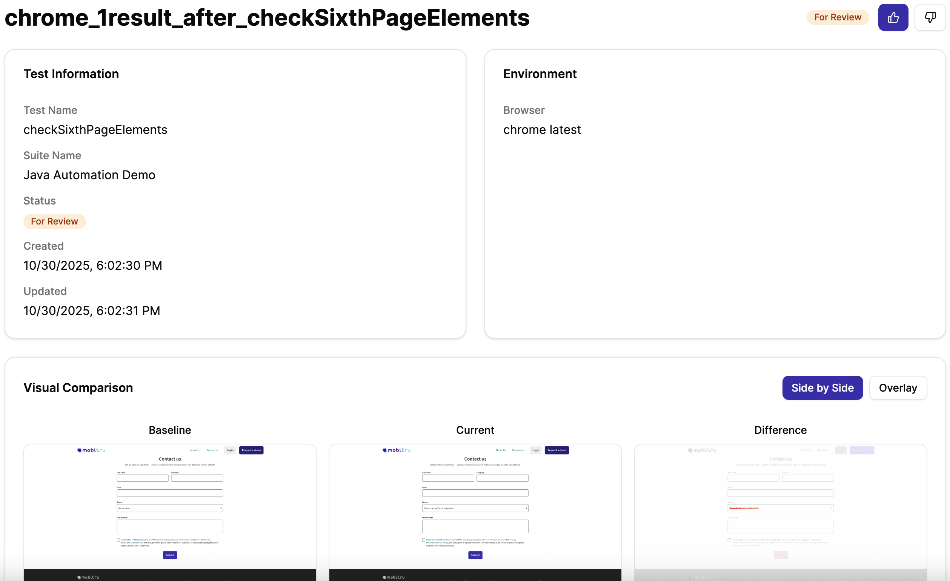Click Login button in Baseline screenshot
950x581 pixels.
[230, 450]
